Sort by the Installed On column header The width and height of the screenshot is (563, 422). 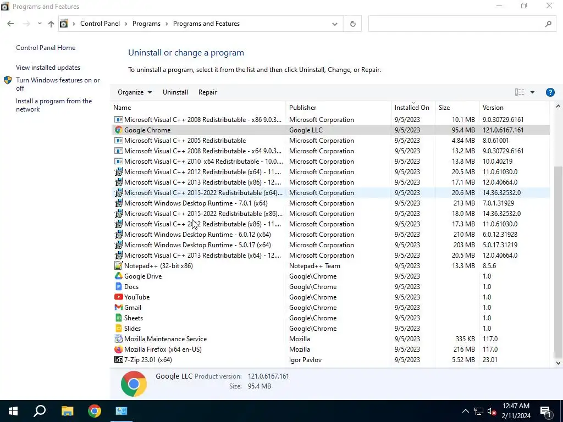413,107
